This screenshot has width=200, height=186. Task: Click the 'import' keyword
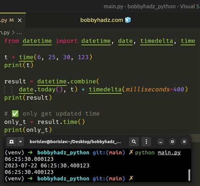pyautogui.click(x=67, y=41)
